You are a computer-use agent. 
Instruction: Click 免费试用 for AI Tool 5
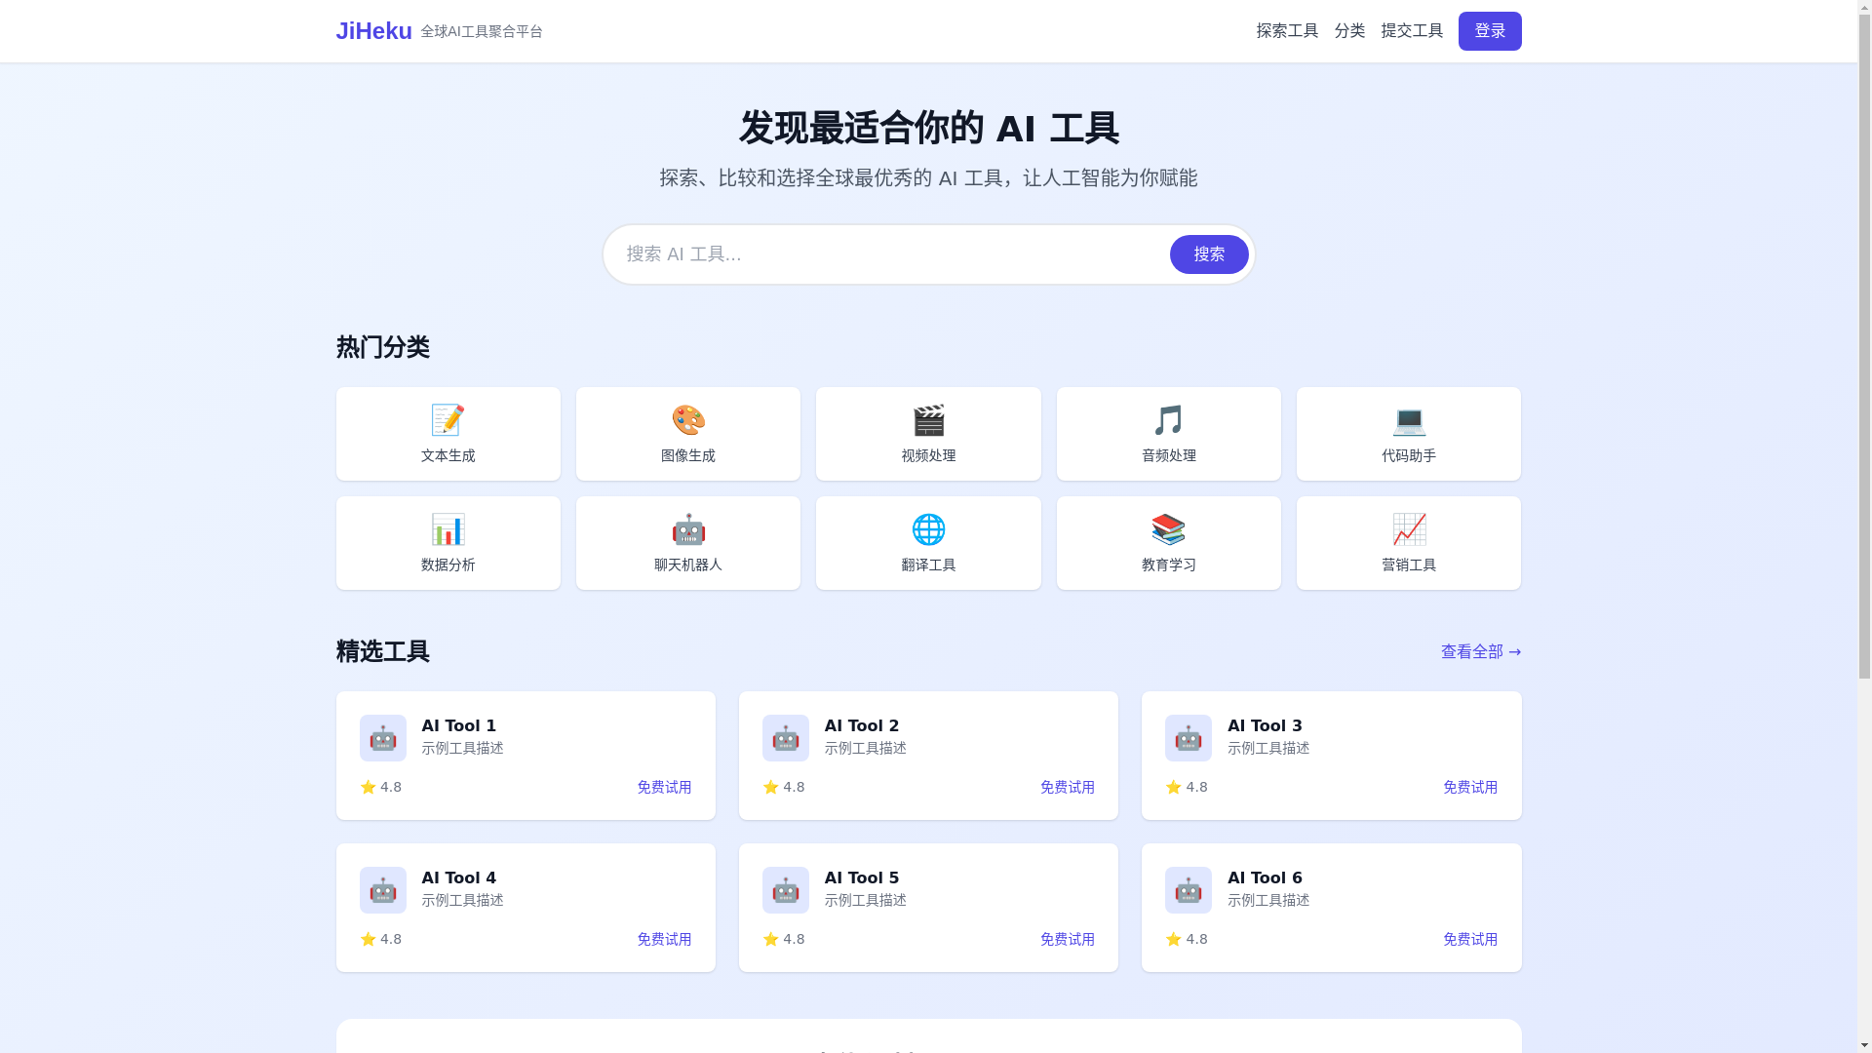(x=1067, y=939)
